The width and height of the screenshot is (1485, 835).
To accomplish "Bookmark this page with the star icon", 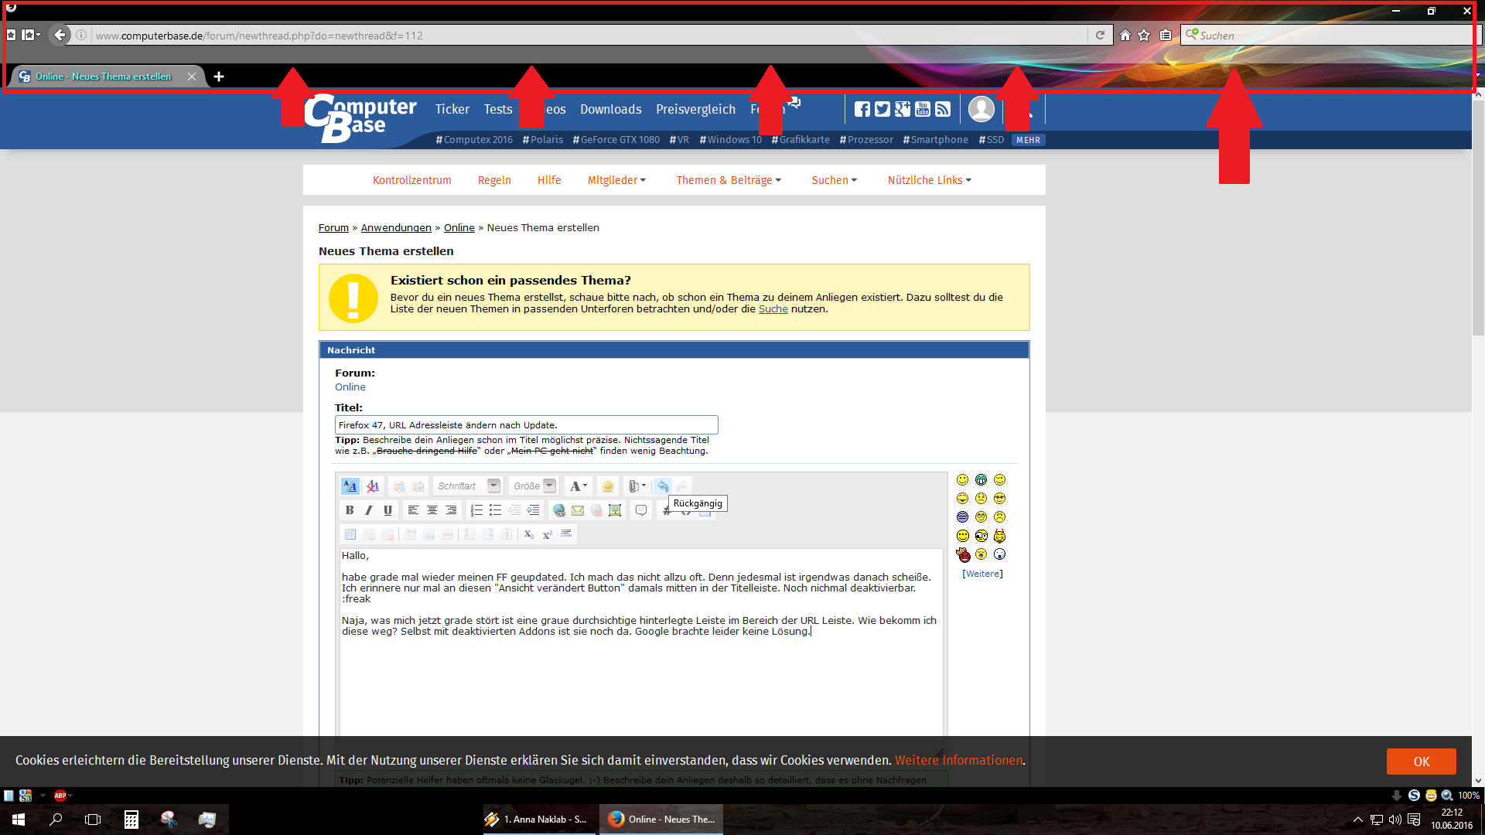I will pyautogui.click(x=1145, y=36).
